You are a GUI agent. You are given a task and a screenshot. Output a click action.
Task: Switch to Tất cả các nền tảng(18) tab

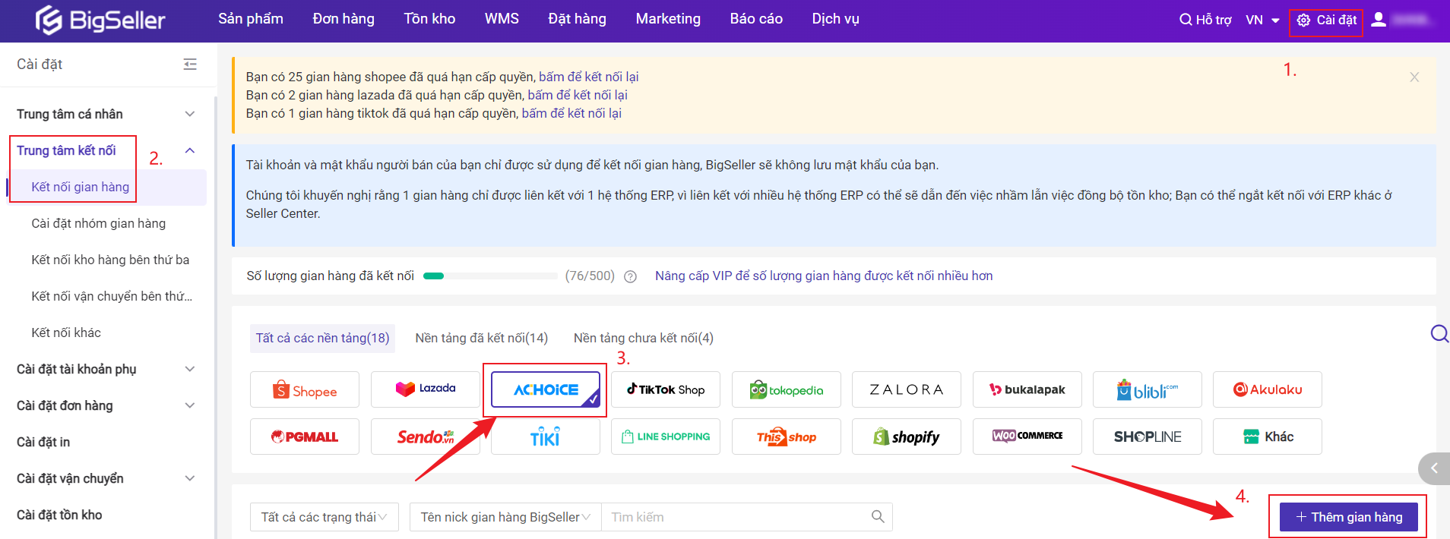pos(322,338)
